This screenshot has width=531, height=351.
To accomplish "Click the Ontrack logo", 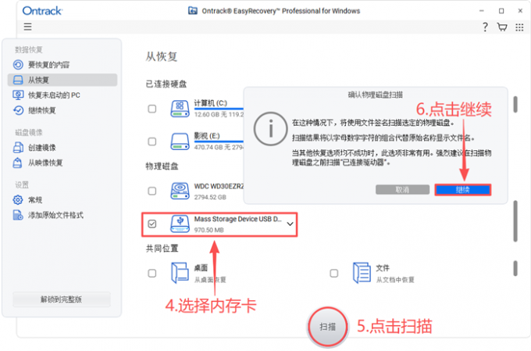I will tap(42, 11).
